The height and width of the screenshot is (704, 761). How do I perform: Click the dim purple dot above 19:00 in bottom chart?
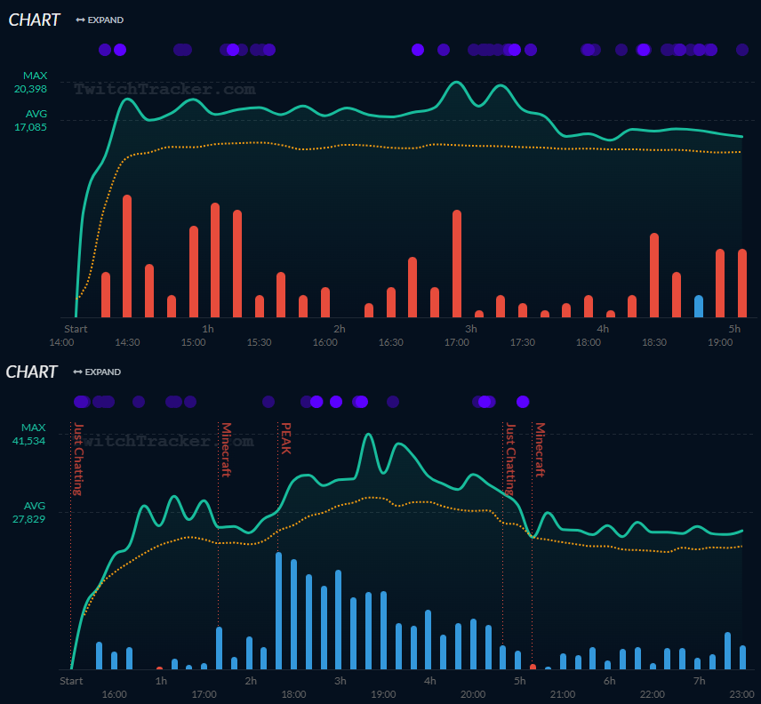(393, 402)
